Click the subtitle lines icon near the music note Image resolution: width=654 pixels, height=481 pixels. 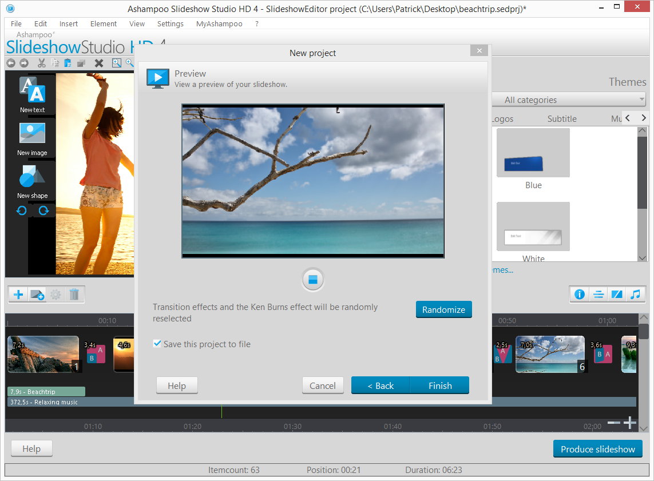pyautogui.click(x=598, y=294)
